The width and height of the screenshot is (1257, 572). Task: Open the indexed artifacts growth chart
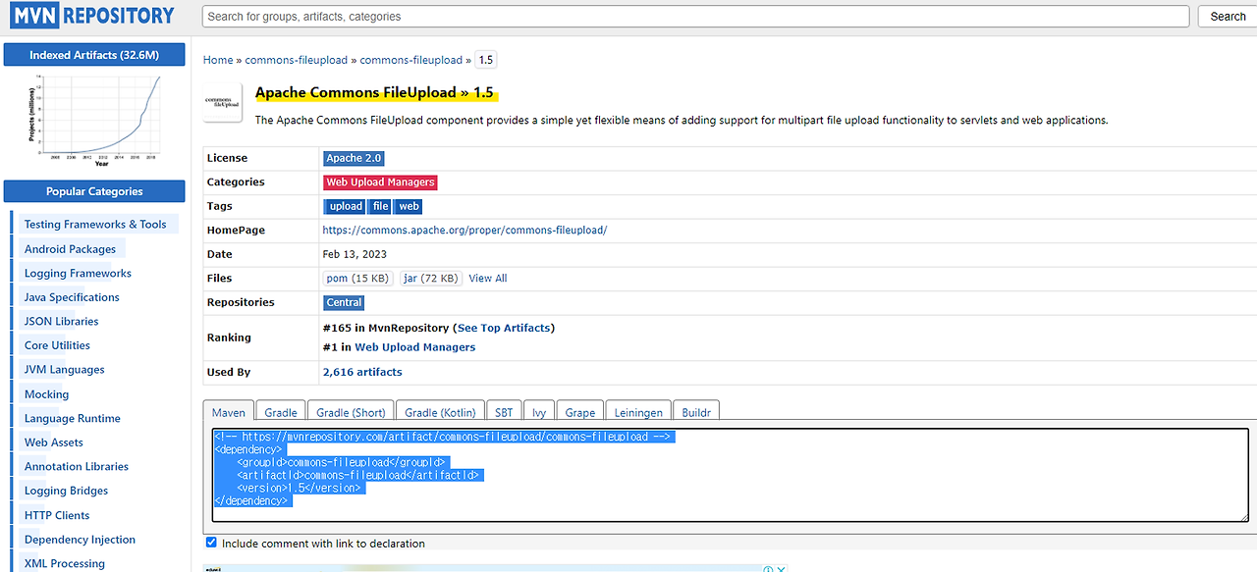click(94, 120)
